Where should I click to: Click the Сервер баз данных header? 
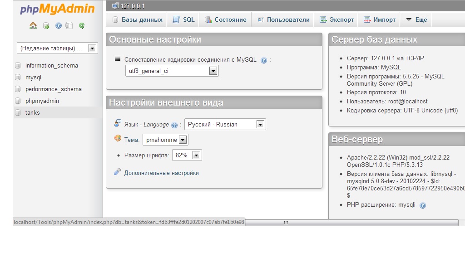click(x=397, y=39)
